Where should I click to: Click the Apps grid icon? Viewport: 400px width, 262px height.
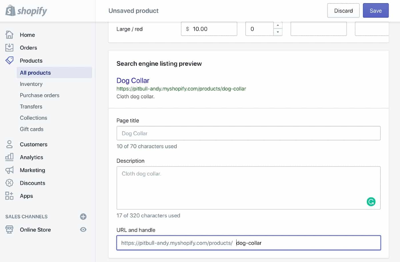pos(9,196)
